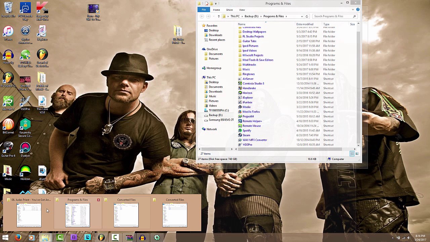Click the Explorer help question mark icon

pyautogui.click(x=358, y=10)
